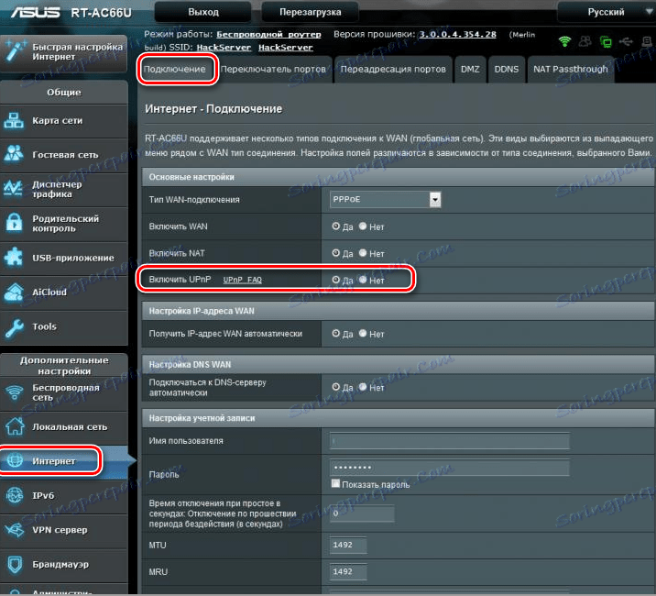This screenshot has height=596, width=656.
Task: Click the idle disconnect time field
Action: click(362, 513)
